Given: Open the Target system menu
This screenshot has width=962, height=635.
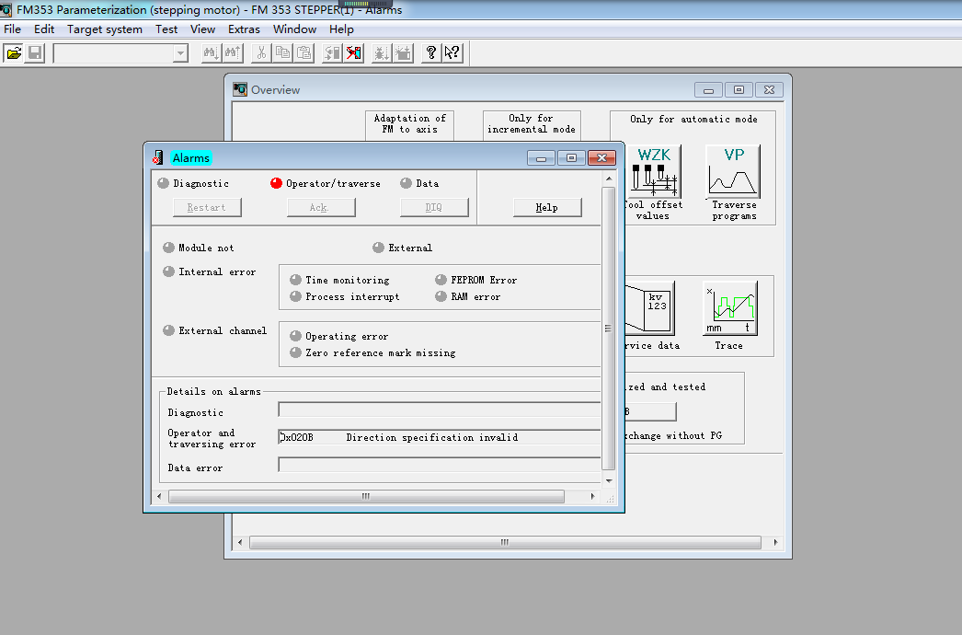Looking at the screenshot, I should point(105,29).
